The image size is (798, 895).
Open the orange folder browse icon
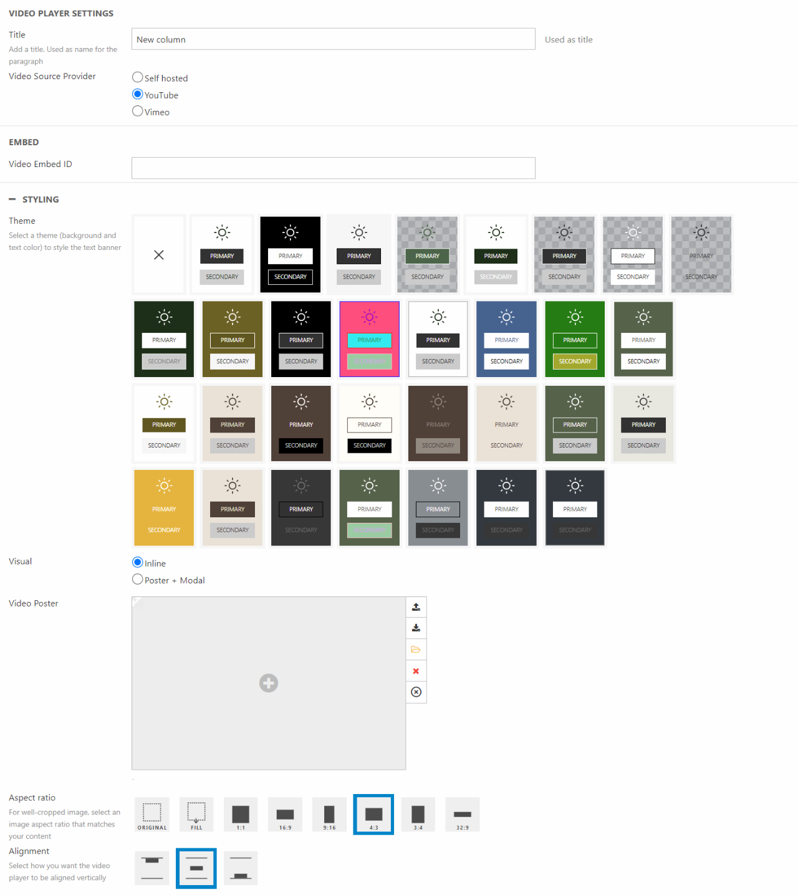pos(416,649)
